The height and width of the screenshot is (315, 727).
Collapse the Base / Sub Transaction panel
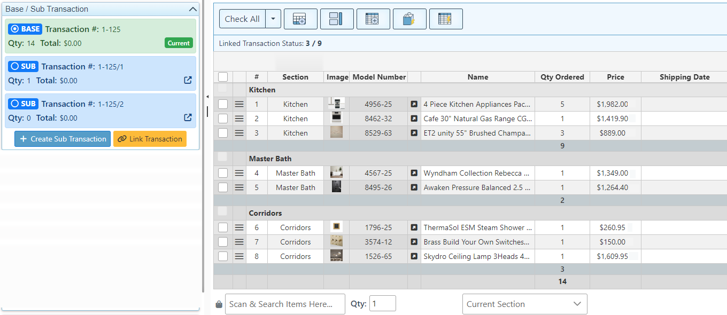[x=192, y=9]
